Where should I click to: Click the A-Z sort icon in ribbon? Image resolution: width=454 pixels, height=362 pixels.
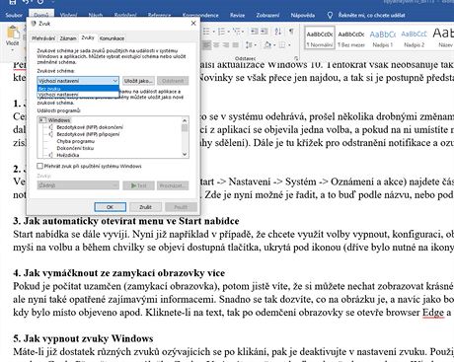coord(278,32)
